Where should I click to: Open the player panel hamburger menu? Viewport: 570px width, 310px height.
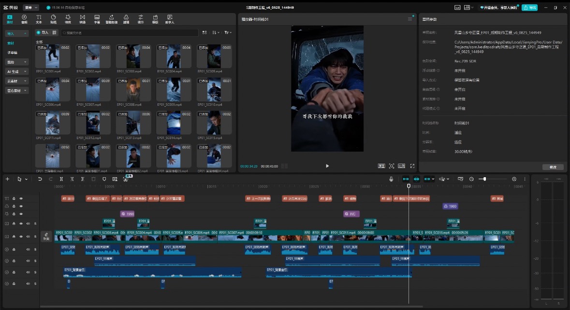pos(410,19)
